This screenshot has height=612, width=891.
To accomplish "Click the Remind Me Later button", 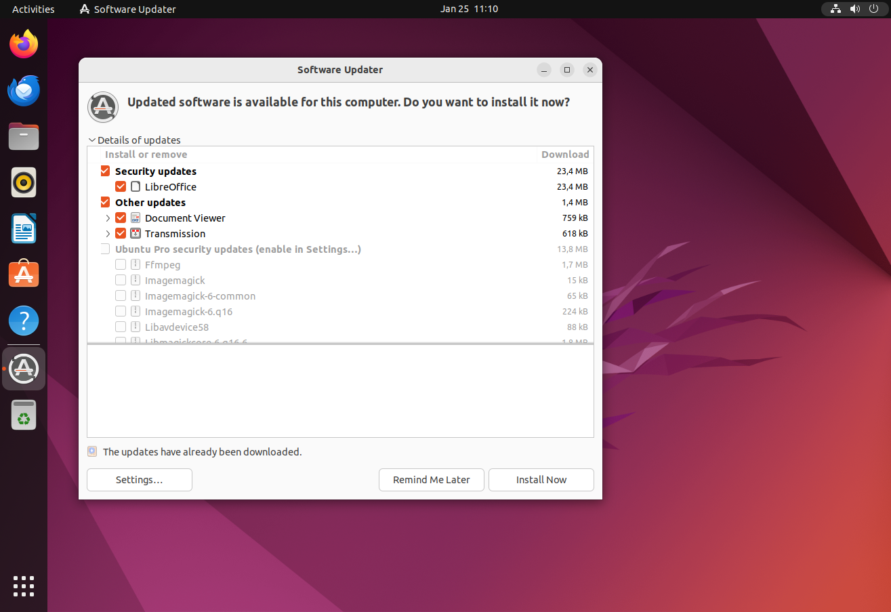I will pyautogui.click(x=432, y=480).
